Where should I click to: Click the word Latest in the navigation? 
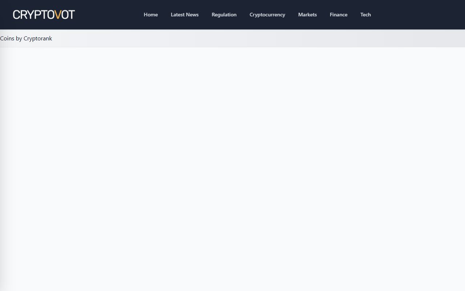[177, 15]
